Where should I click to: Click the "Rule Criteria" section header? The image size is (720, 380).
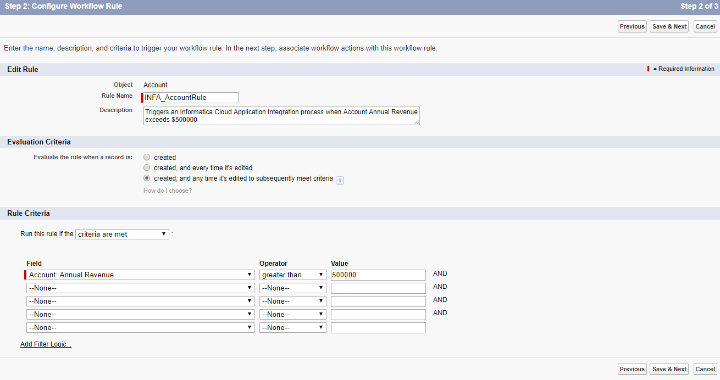(29, 213)
